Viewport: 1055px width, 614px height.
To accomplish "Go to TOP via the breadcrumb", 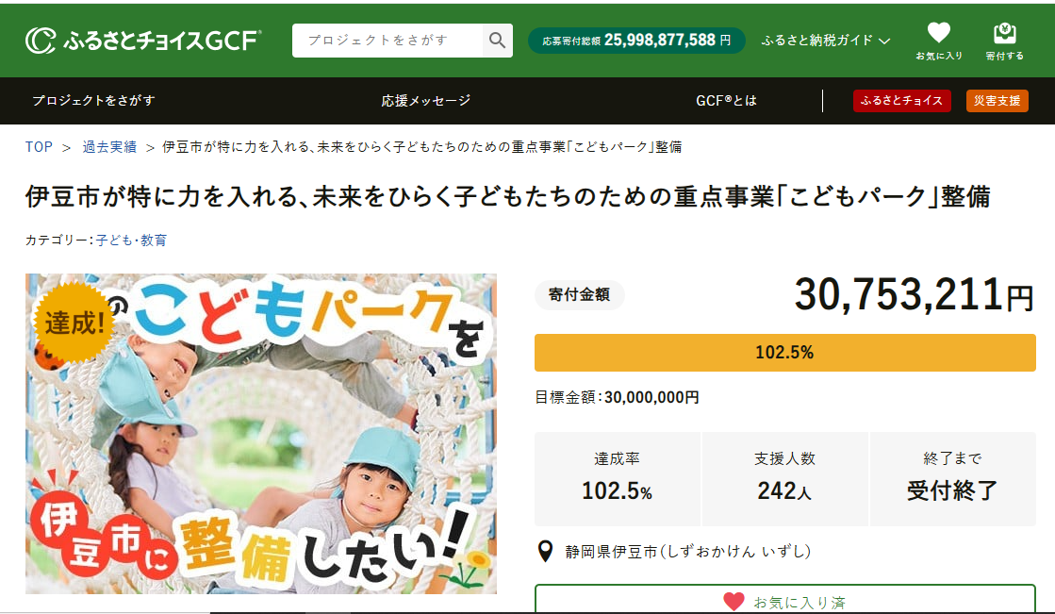I will click(39, 147).
